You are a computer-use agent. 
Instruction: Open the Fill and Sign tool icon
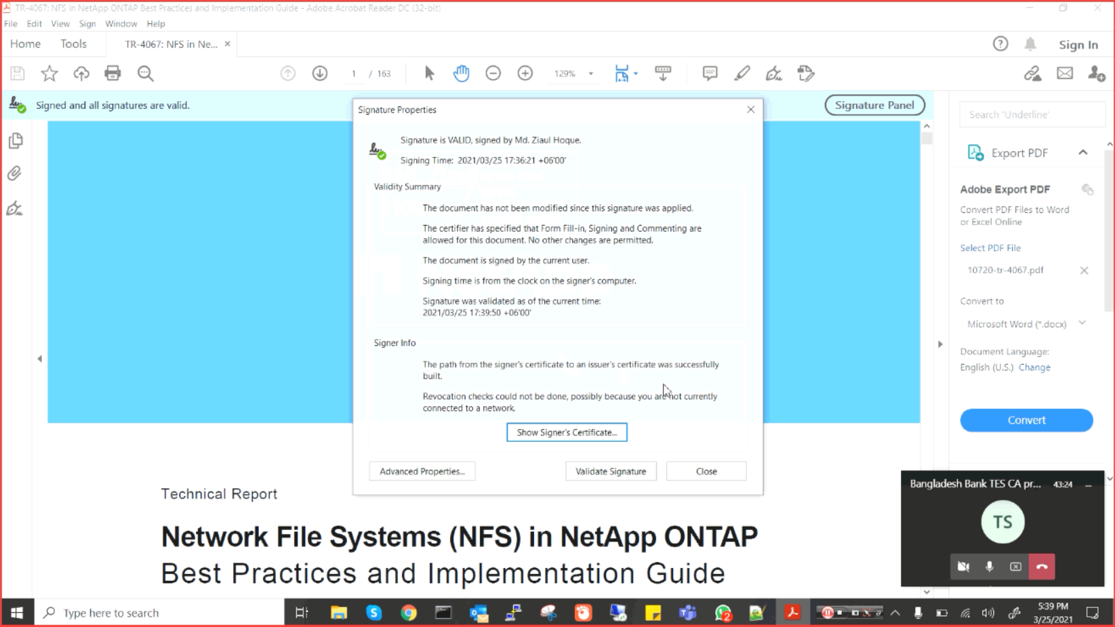(x=773, y=73)
